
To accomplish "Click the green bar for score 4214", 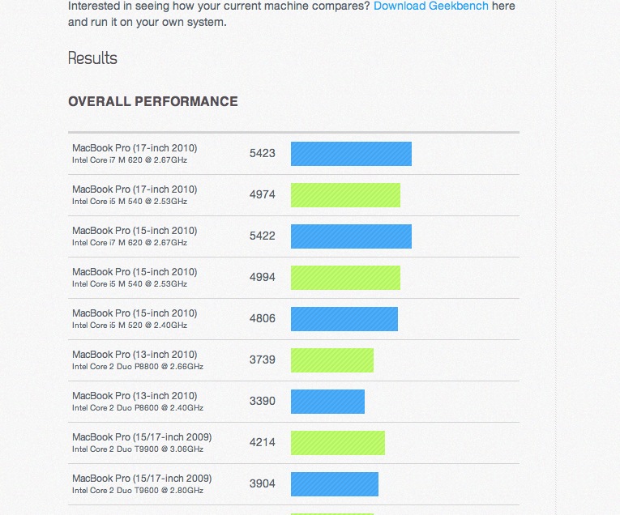I will tap(338, 443).
